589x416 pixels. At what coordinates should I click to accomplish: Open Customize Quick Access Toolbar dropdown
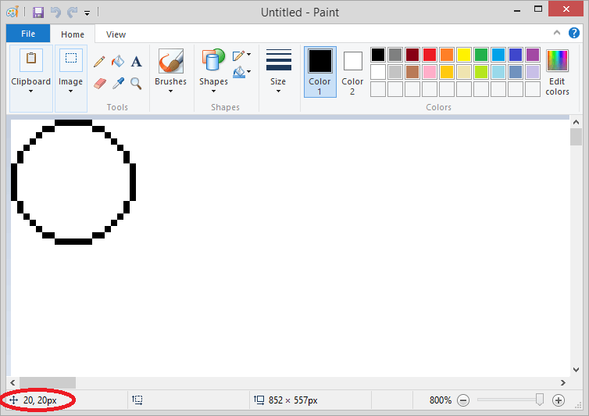coord(87,13)
